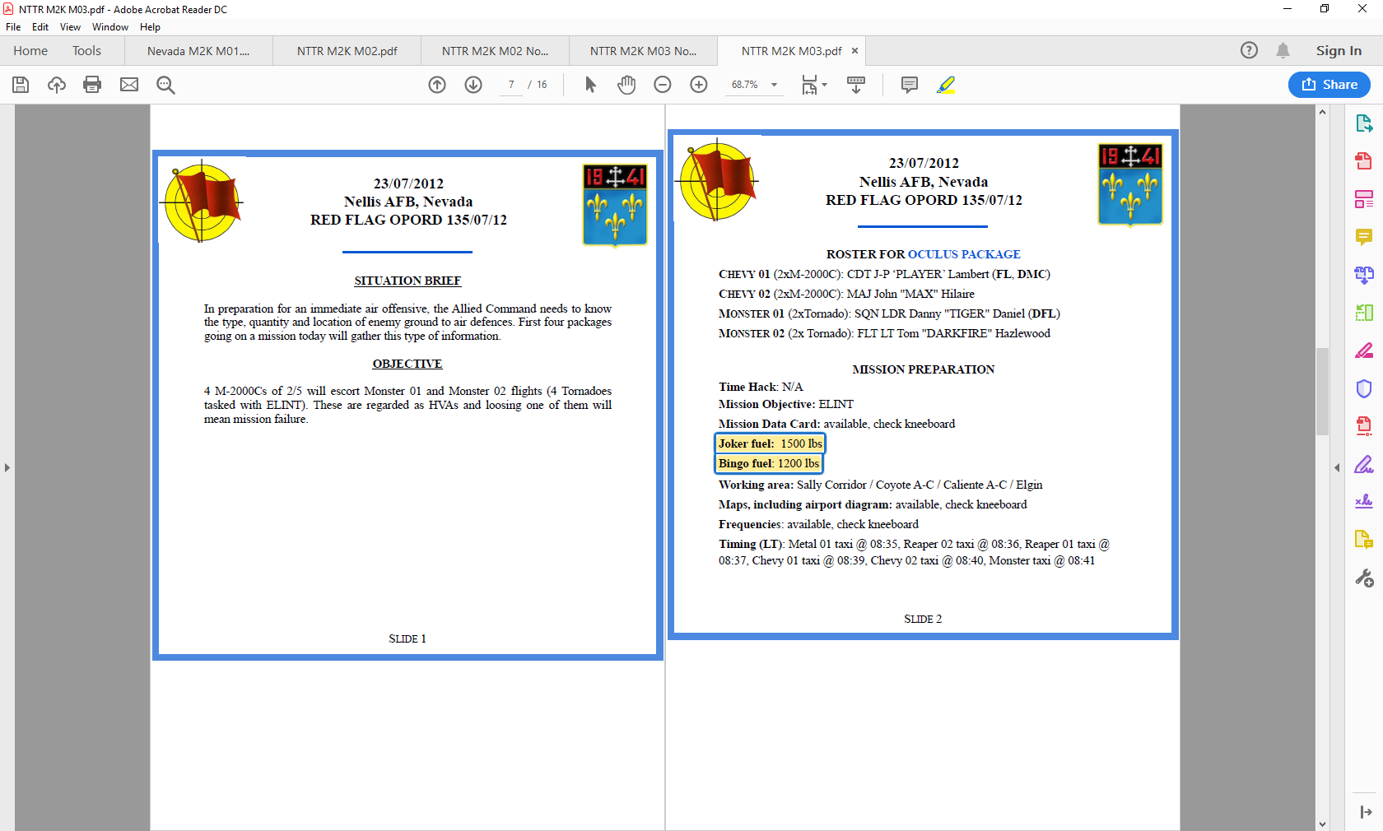This screenshot has height=831, width=1383.
Task: Click the scrollbar up arrow
Action: (x=1322, y=112)
